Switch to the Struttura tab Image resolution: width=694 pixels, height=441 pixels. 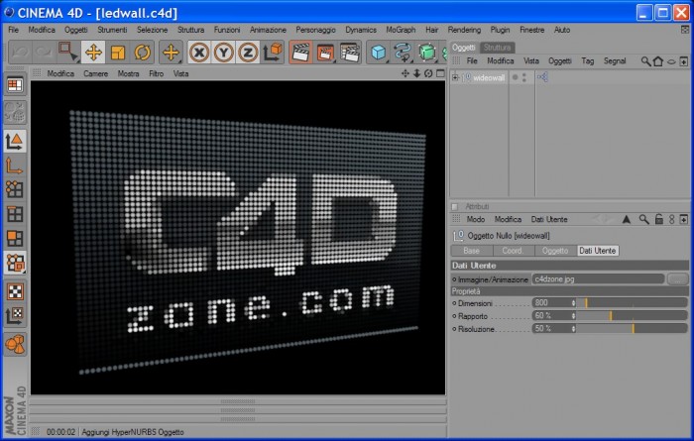[x=497, y=48]
